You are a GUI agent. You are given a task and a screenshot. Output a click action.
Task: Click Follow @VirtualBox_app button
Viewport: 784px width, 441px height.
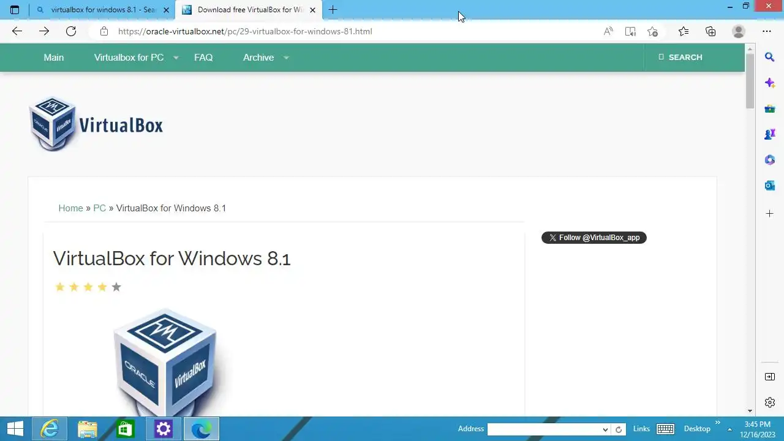[594, 238]
